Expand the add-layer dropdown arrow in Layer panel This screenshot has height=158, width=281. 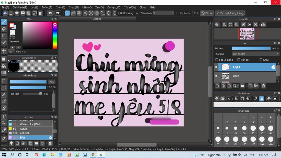pyautogui.click(x=238, y=86)
